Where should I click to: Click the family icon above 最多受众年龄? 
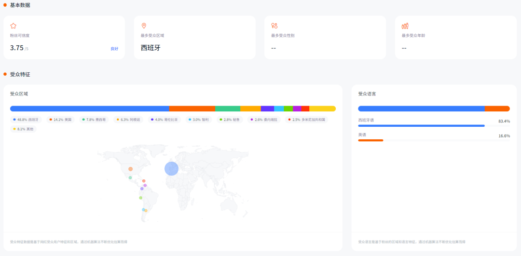[405, 26]
